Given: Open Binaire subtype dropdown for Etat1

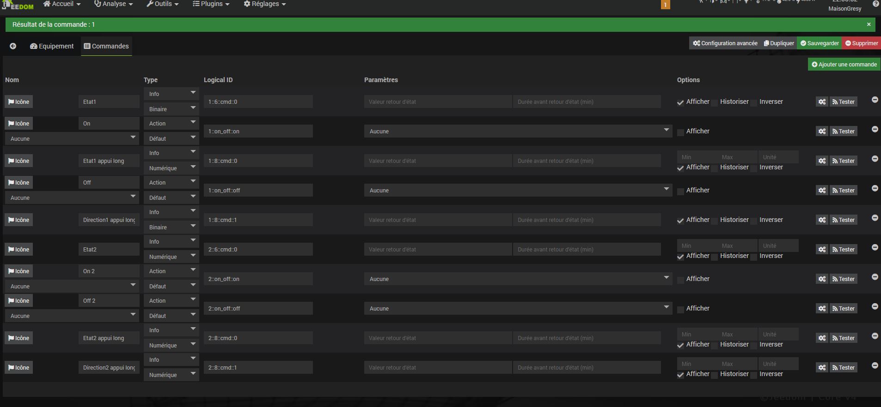Looking at the screenshot, I should tap(171, 109).
